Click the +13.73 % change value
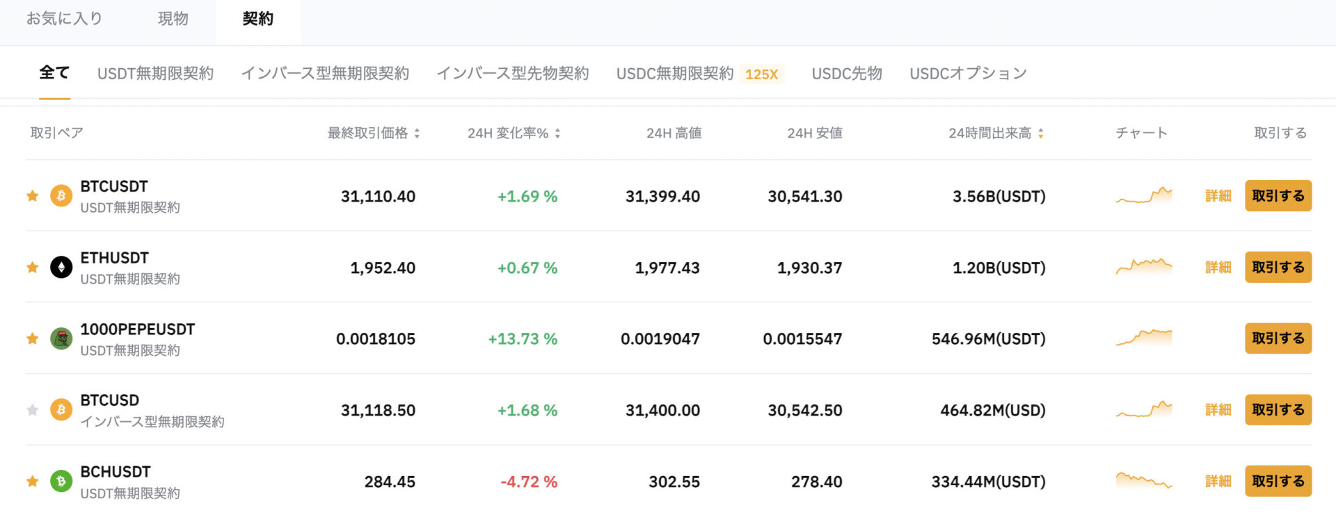Screen dimensions: 1336x515 tap(523, 339)
